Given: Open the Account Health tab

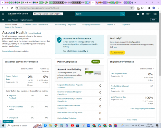Looking at the screenshot, I should pyautogui.click(x=11, y=25).
